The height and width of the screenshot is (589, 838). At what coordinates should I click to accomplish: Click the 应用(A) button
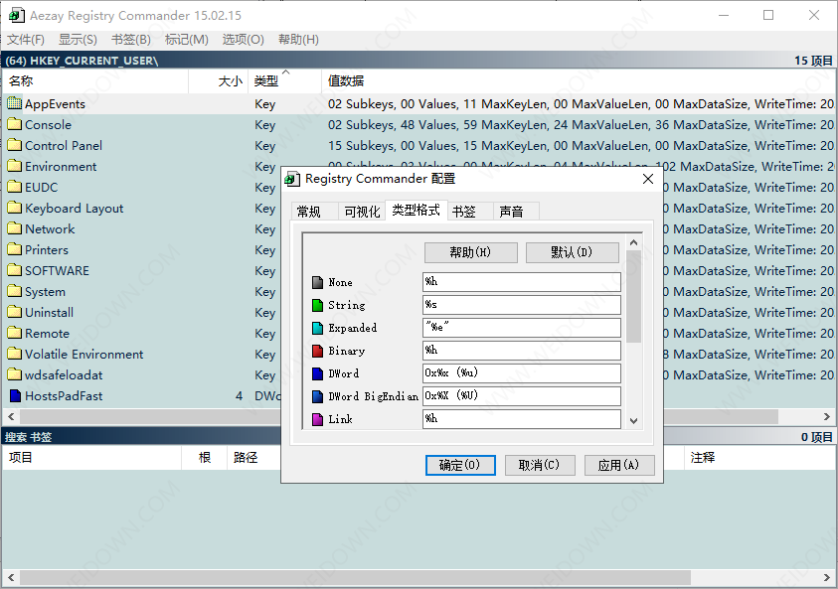(619, 465)
